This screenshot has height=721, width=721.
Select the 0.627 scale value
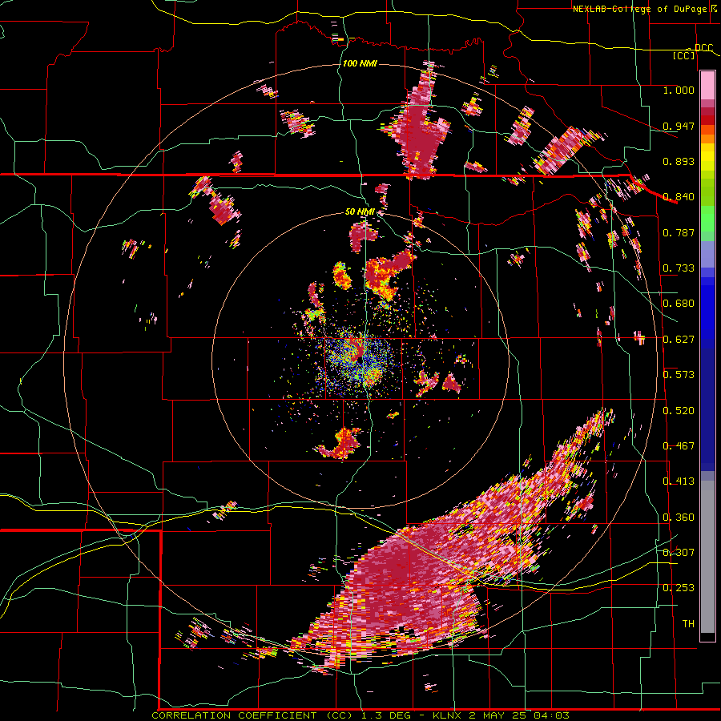(x=679, y=340)
